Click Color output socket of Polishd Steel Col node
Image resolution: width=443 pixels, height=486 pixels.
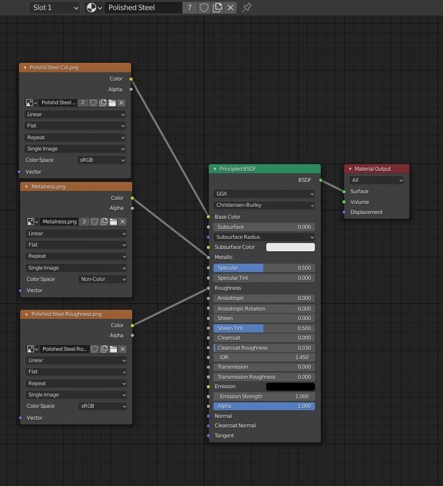pos(131,79)
